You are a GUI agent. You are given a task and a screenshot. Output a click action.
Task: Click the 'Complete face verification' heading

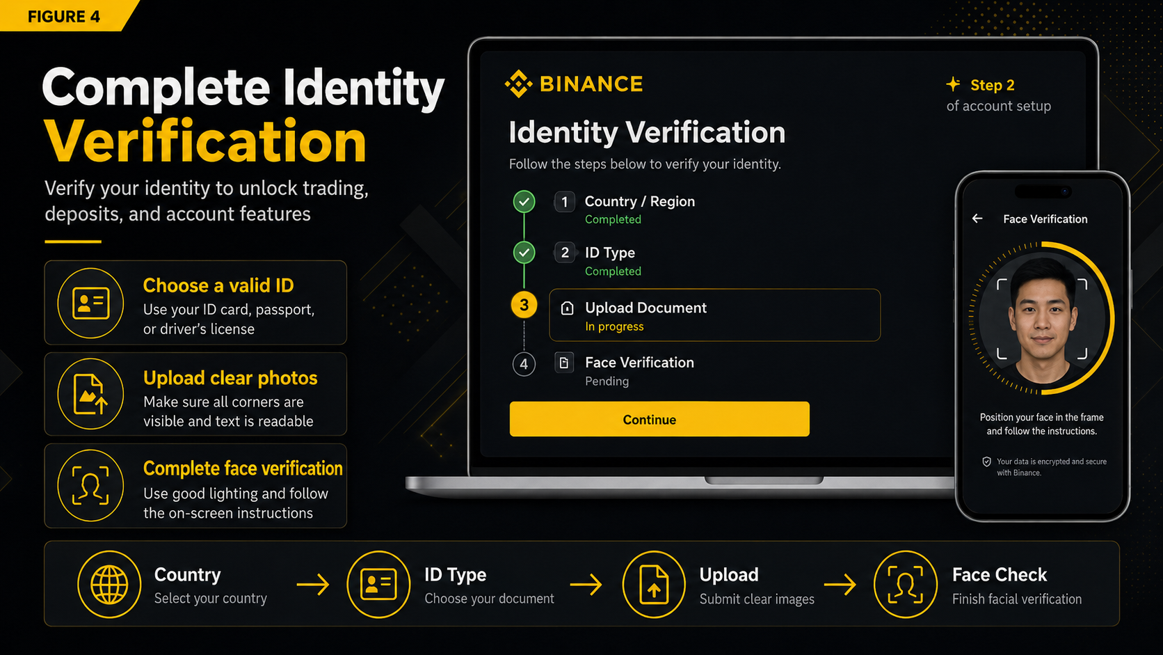point(243,468)
